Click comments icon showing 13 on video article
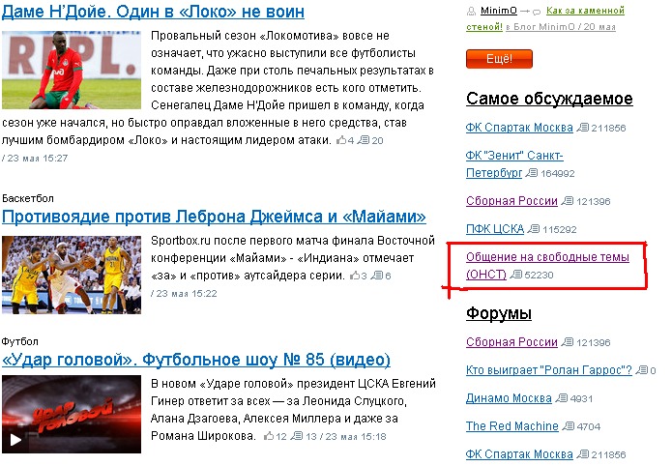This screenshot has width=672, height=466. 297,436
